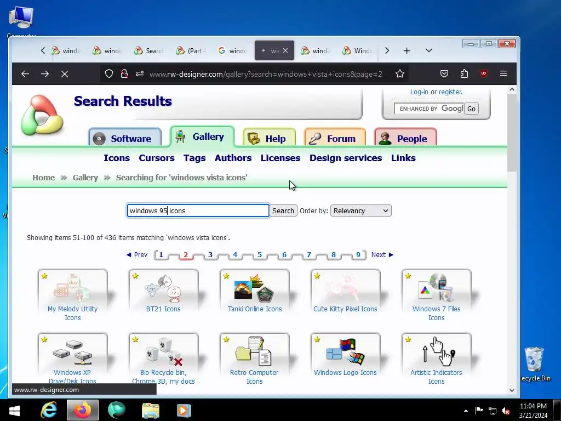This screenshot has width=561, height=421.
Task: Open the green globe browser on taskbar
Action: [x=117, y=410]
